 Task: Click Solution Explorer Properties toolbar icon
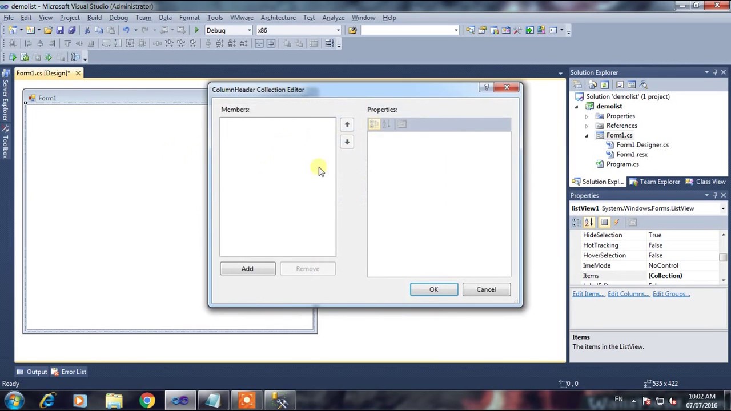point(577,84)
